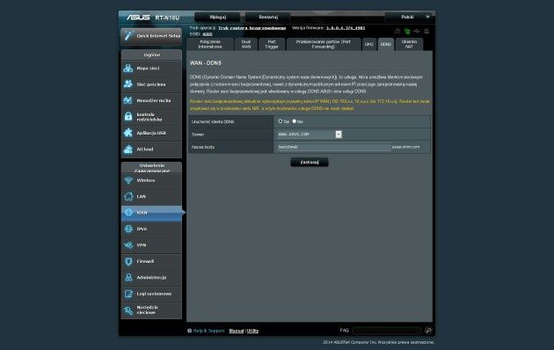Viewport: 554px width, 350px height.
Task: Click the Nazwa hosta input field
Action: 334,147
